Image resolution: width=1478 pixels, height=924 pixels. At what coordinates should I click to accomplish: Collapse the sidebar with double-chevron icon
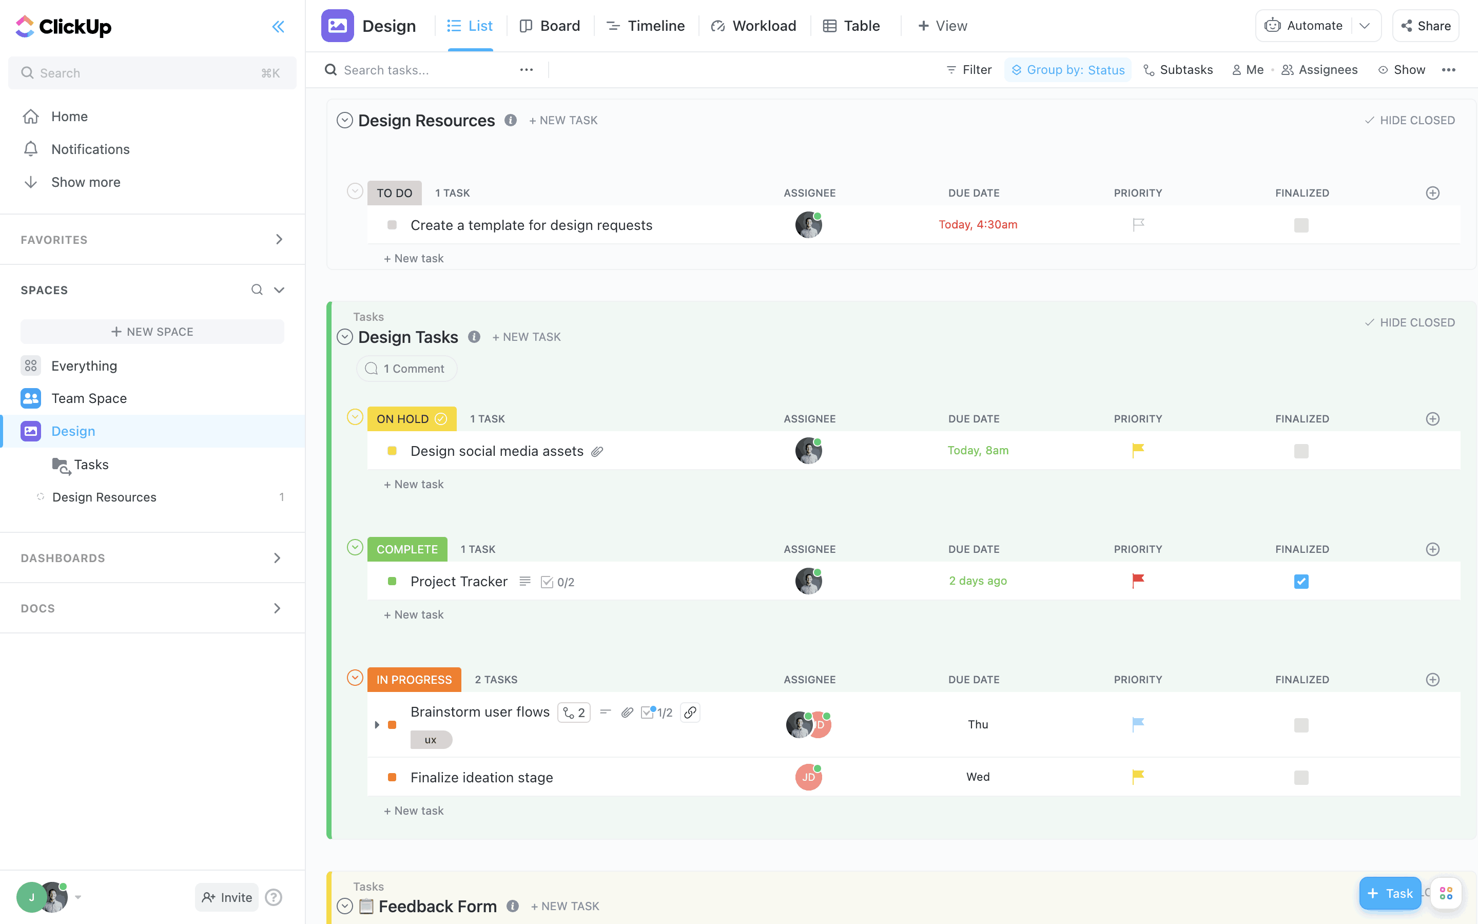click(x=278, y=26)
